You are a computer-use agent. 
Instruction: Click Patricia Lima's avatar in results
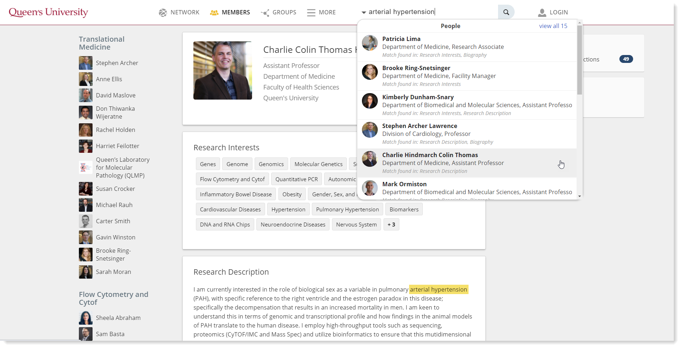point(370,43)
